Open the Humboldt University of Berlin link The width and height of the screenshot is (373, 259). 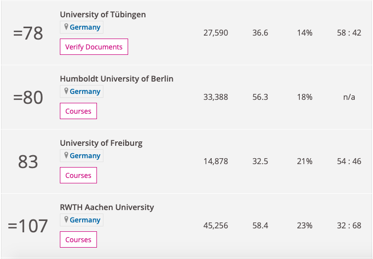(x=117, y=79)
